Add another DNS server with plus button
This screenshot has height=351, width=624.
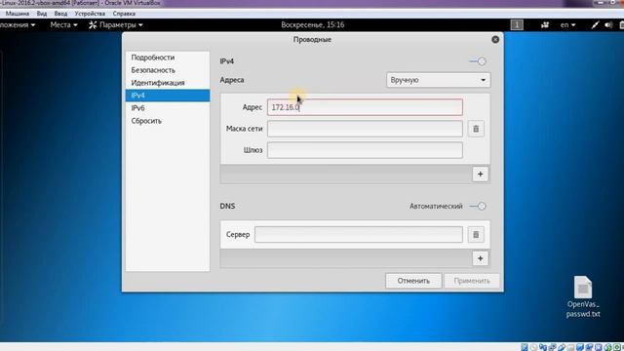click(481, 258)
